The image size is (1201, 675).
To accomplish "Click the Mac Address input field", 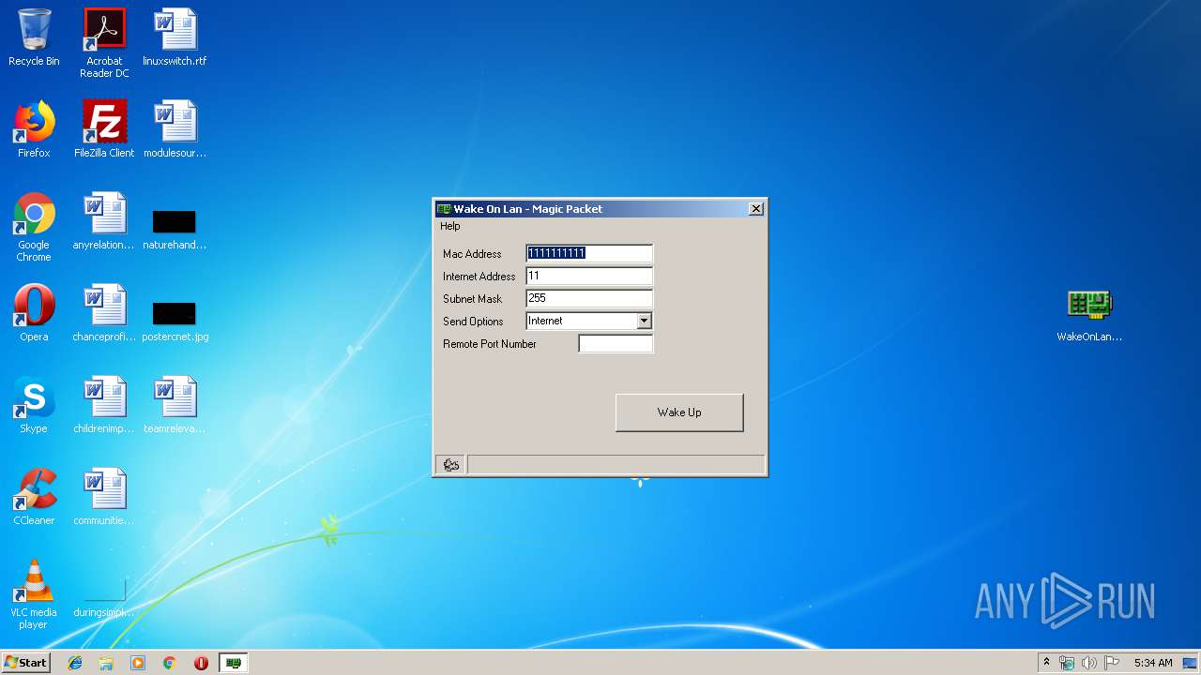I will click(x=589, y=253).
